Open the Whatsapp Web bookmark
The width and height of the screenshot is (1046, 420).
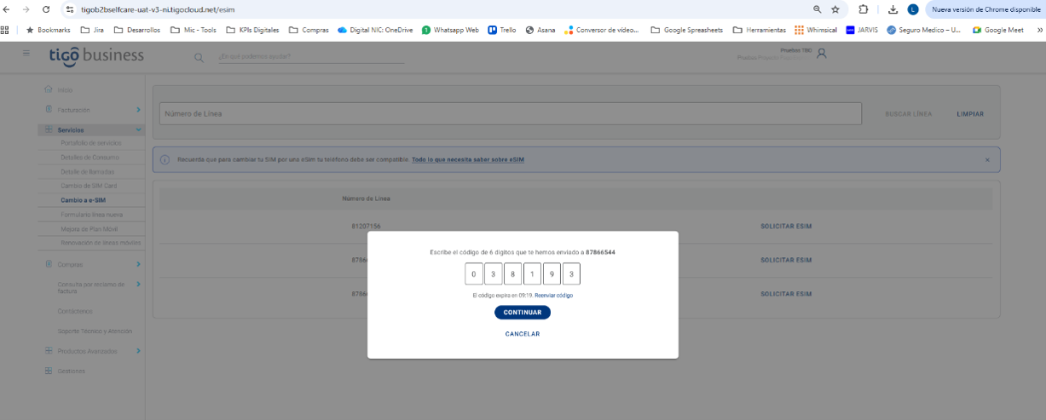pos(450,30)
